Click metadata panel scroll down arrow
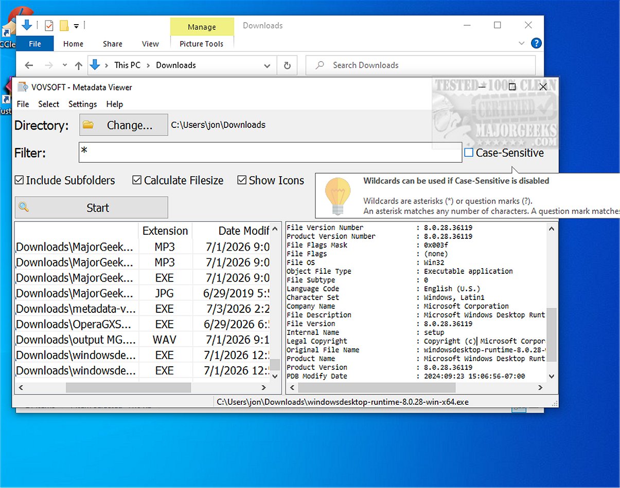Screen dimensions: 620x488 pyautogui.click(x=552, y=376)
